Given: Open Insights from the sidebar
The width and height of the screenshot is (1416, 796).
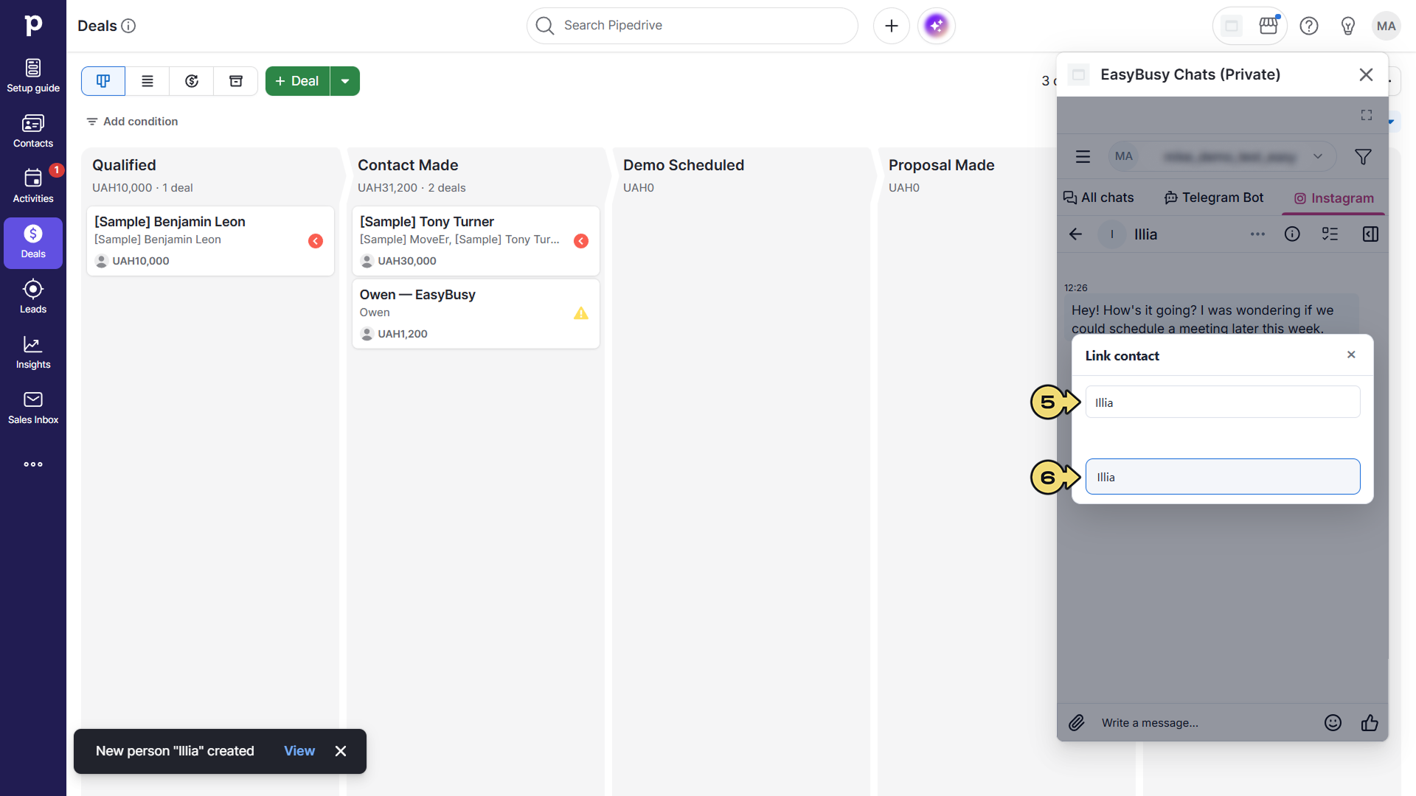Looking at the screenshot, I should coord(33,353).
